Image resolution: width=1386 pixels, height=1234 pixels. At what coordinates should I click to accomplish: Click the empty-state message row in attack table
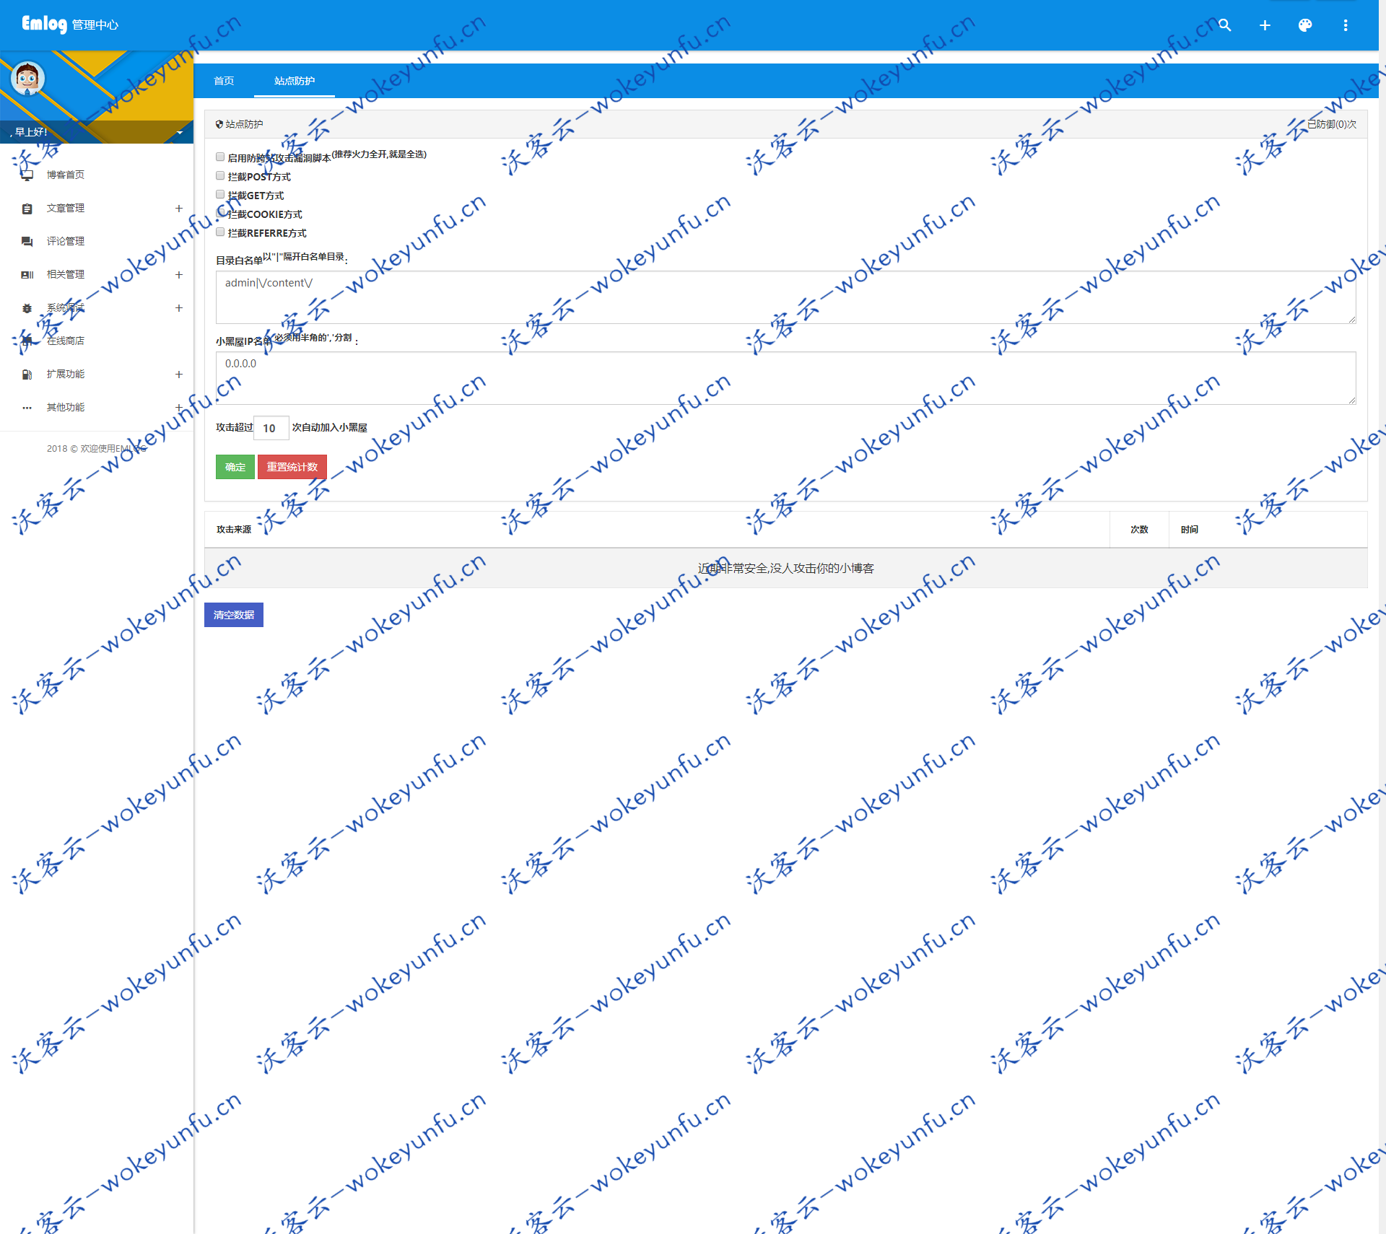pos(785,569)
